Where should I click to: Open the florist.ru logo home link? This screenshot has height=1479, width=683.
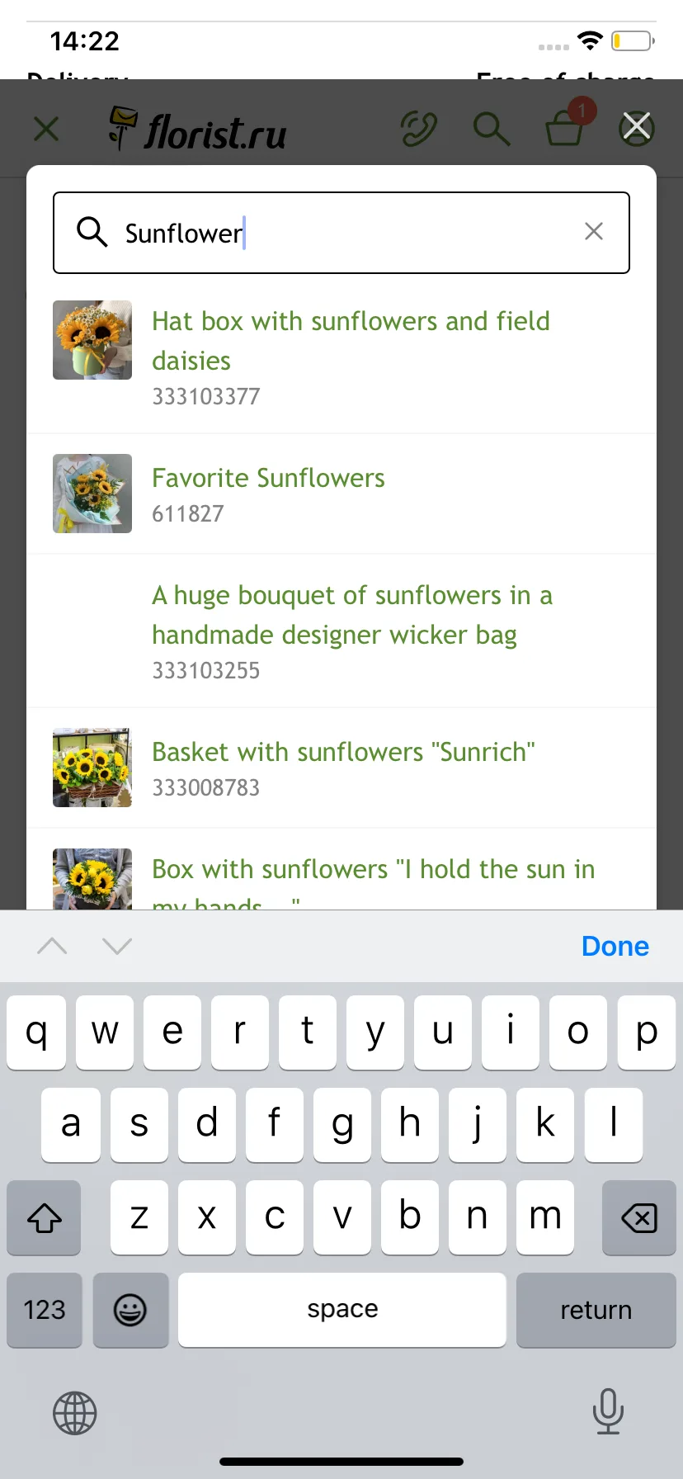(x=198, y=128)
